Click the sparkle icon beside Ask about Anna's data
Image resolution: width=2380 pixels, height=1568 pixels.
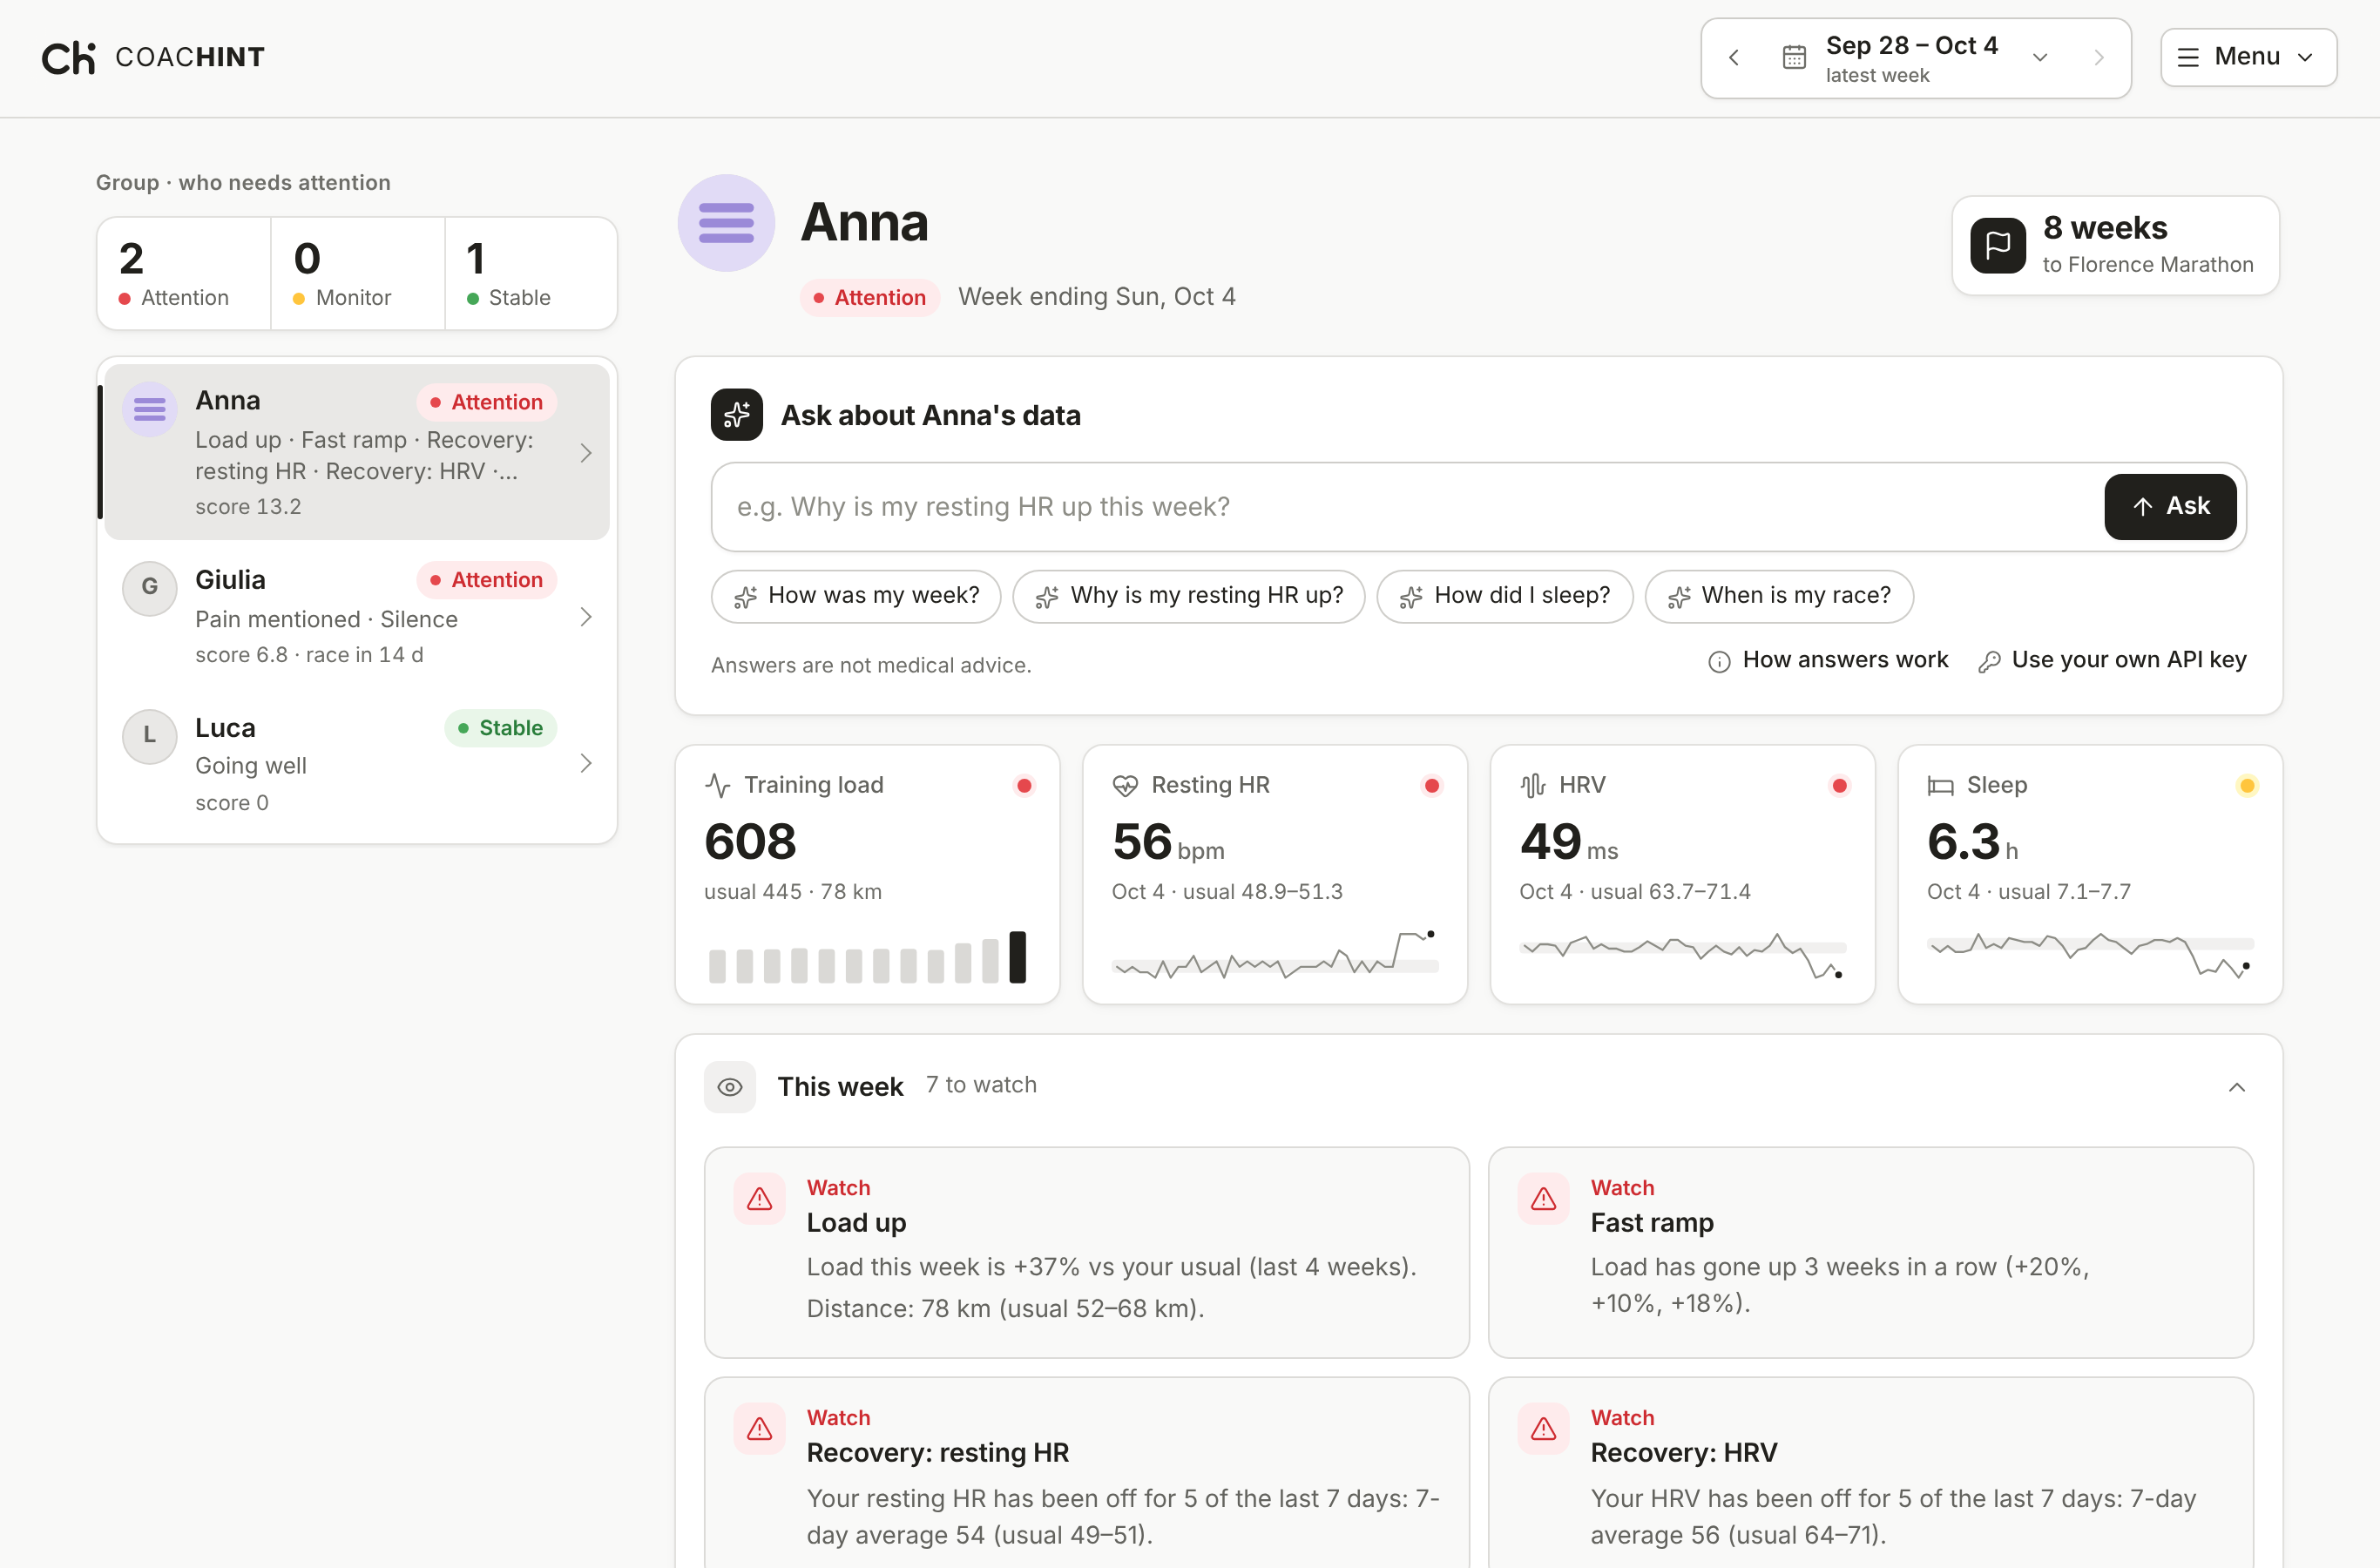tap(737, 414)
